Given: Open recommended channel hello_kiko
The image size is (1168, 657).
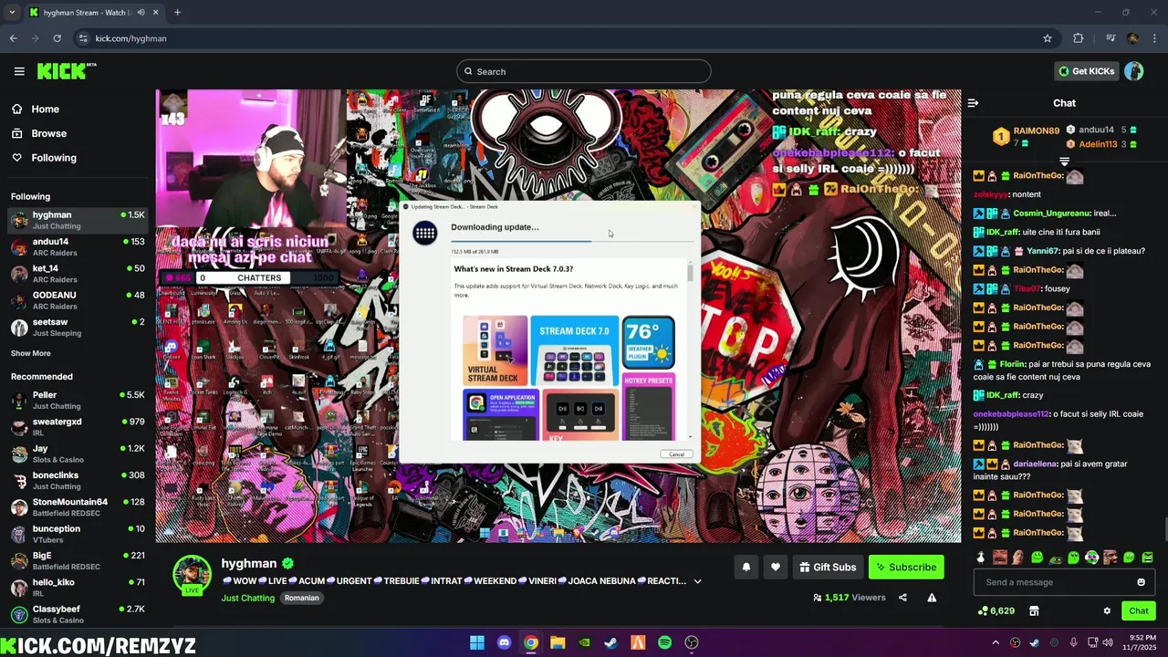Looking at the screenshot, I should [x=78, y=587].
